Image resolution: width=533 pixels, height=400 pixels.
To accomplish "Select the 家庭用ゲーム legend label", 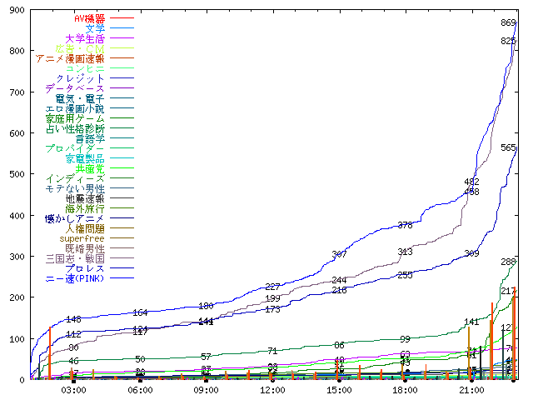I will 75,119.
